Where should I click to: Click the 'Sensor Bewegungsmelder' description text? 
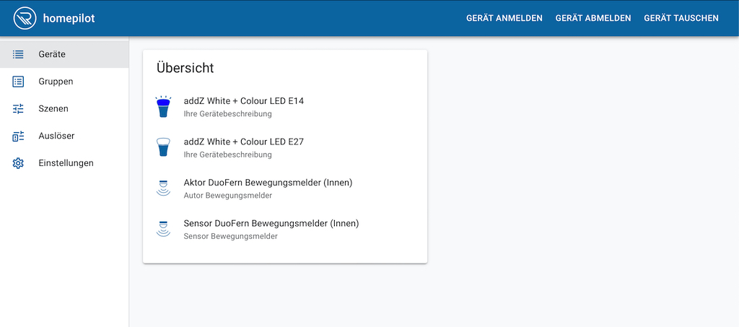[x=230, y=237]
